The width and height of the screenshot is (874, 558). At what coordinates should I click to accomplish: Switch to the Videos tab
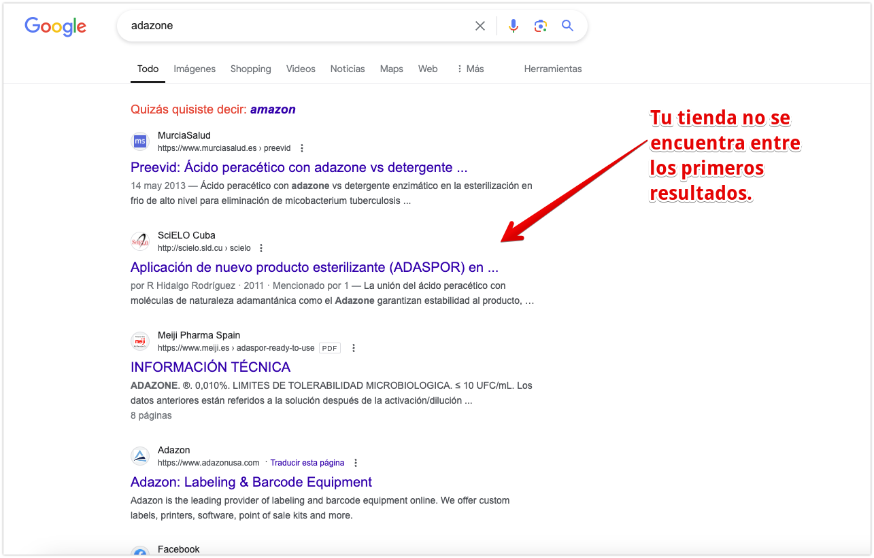tap(301, 69)
